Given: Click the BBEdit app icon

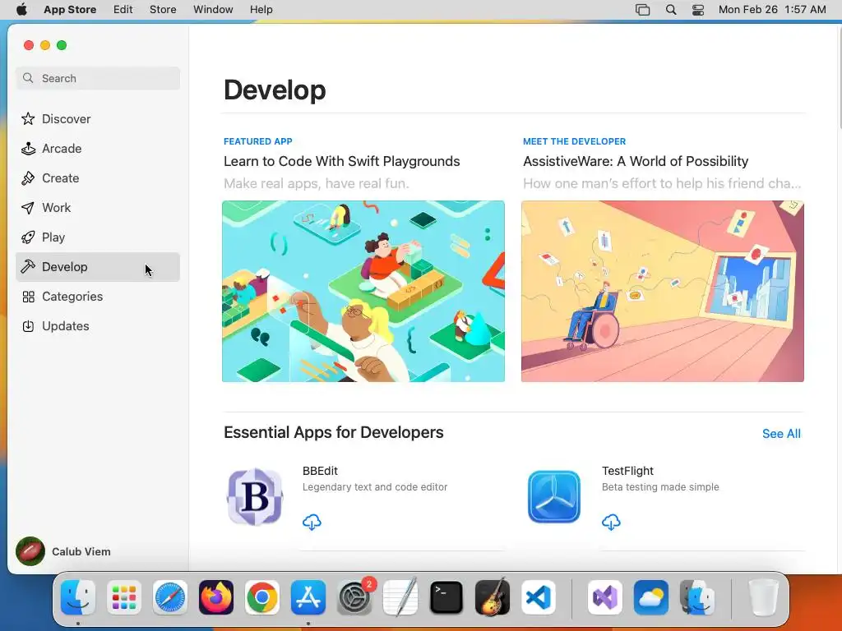Looking at the screenshot, I should 255,497.
